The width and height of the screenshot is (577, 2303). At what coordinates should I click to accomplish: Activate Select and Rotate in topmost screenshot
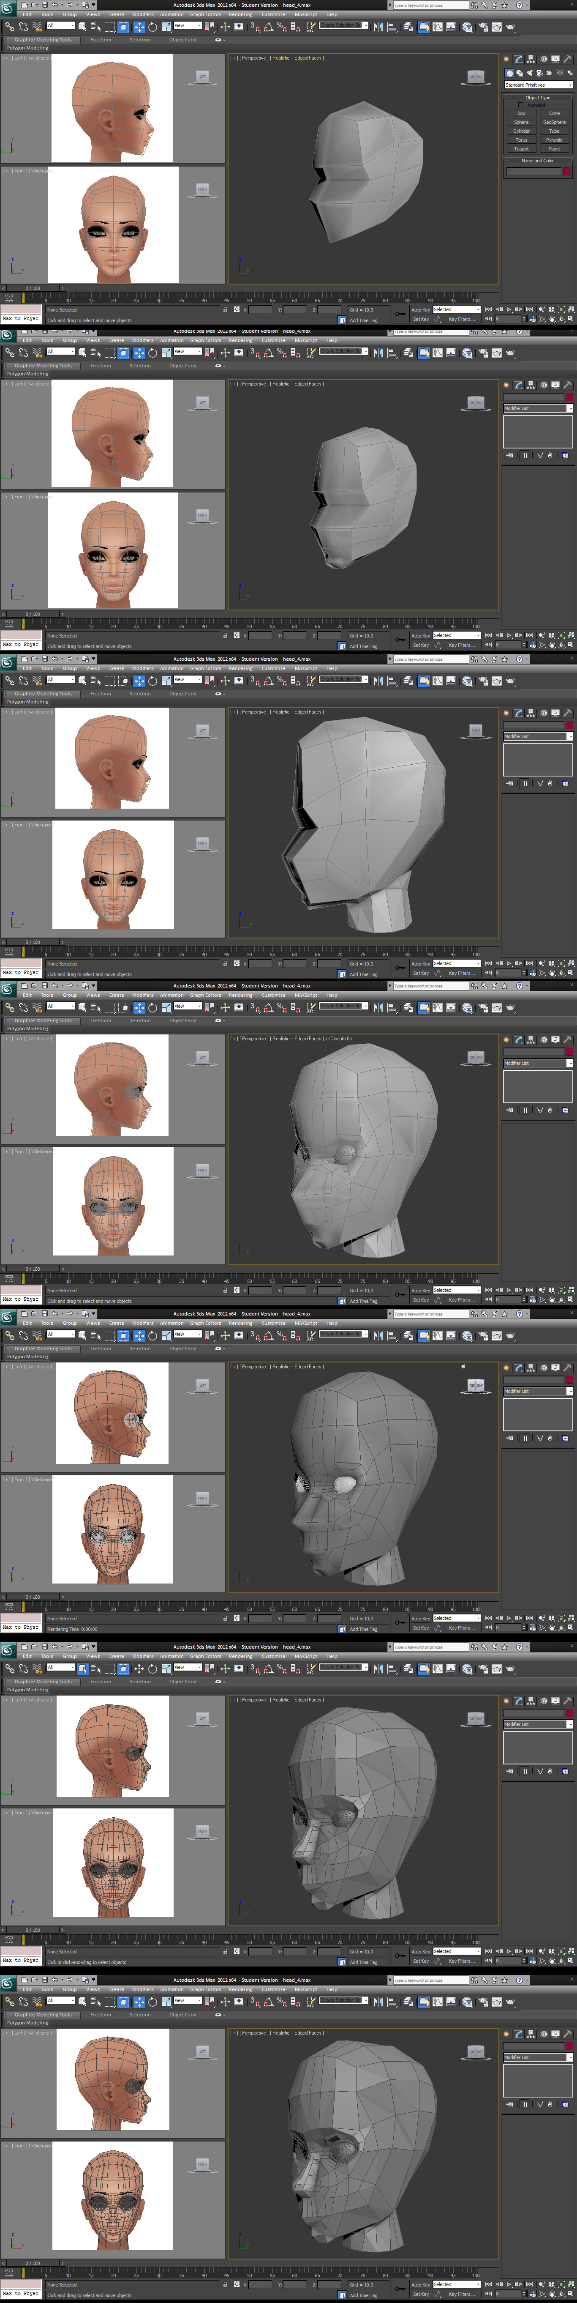point(153,27)
